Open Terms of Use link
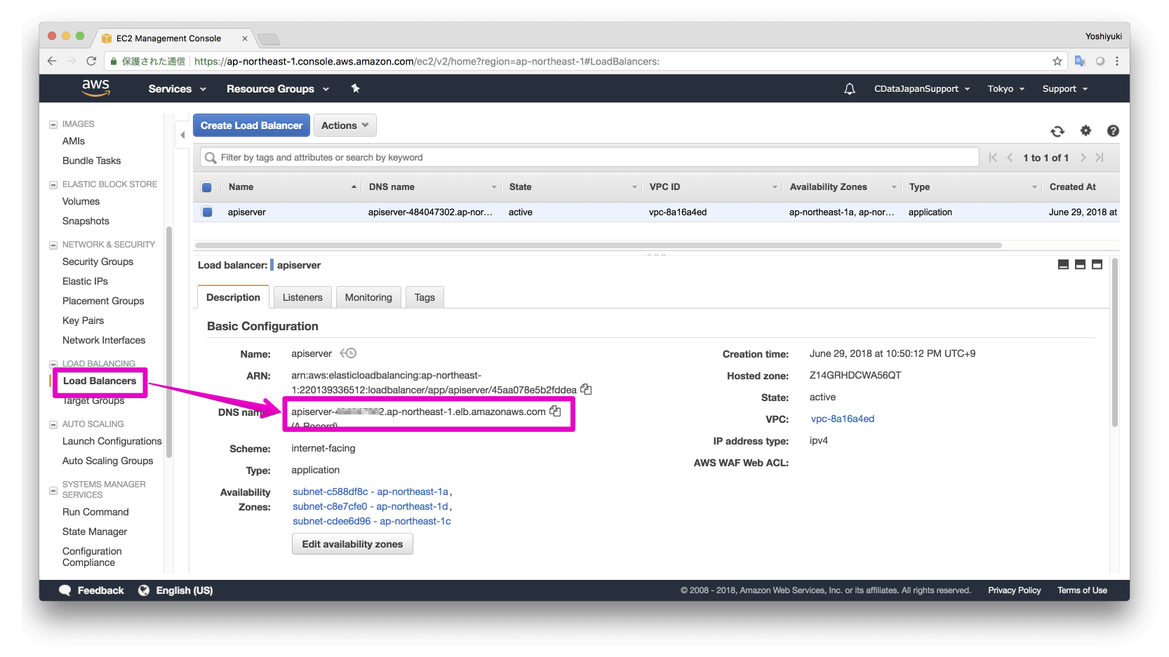This screenshot has width=1169, height=657. point(1082,590)
